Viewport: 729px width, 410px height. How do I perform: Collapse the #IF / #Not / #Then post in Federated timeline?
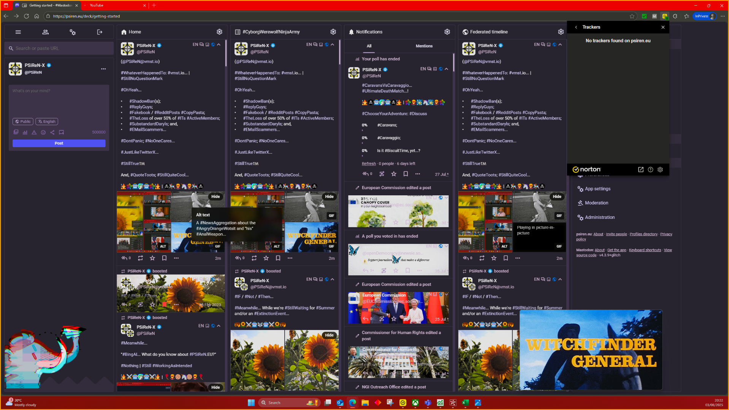(560, 280)
